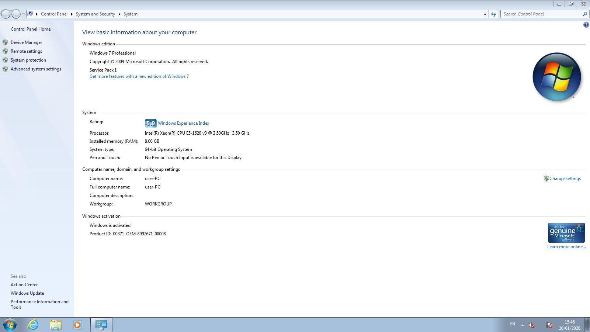Screen dimensions: 590x332
Task: Open the Start menu orb
Action: [10, 325]
